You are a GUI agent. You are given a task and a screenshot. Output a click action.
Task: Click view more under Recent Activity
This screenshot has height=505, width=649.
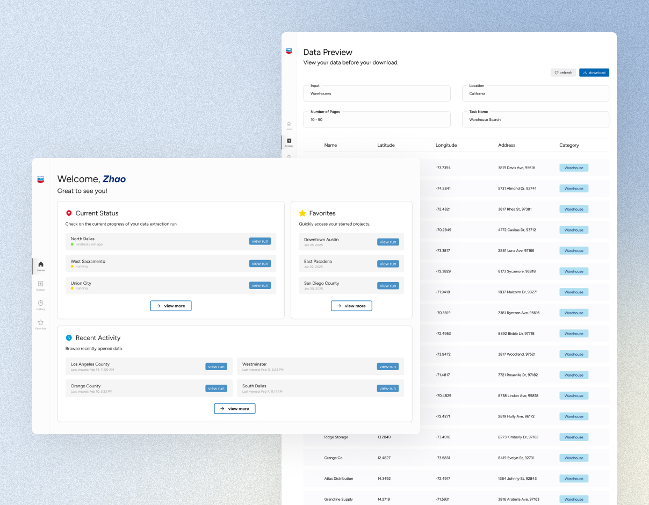coord(235,408)
